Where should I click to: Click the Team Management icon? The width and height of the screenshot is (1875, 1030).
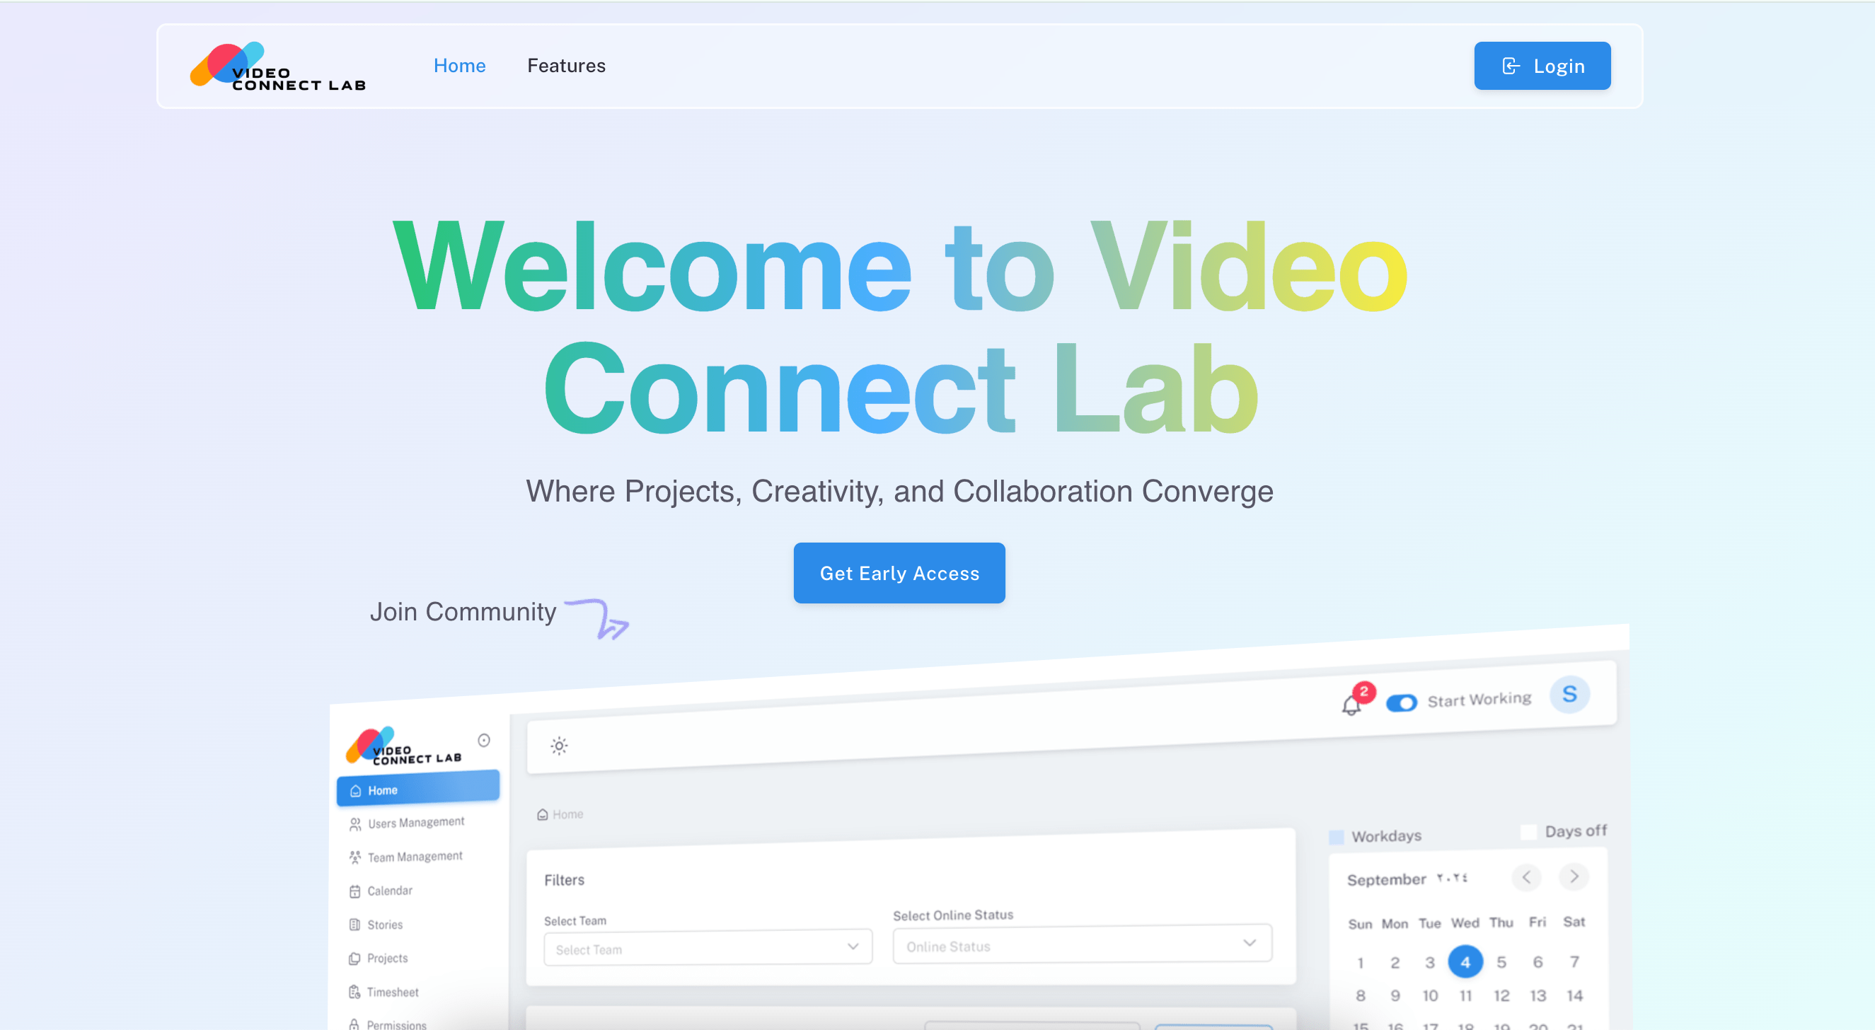pos(354,857)
